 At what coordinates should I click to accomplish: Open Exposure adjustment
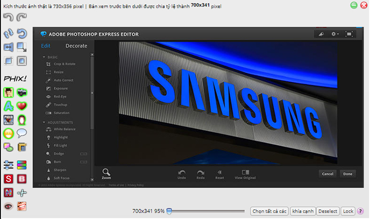[57, 89]
